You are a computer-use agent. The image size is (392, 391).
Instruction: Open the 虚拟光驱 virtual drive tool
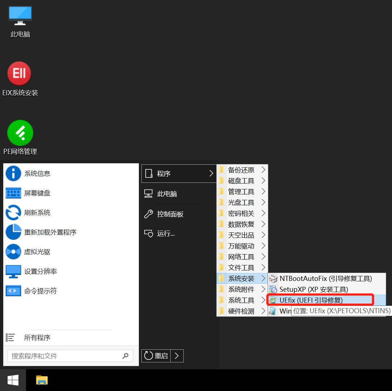point(36,252)
